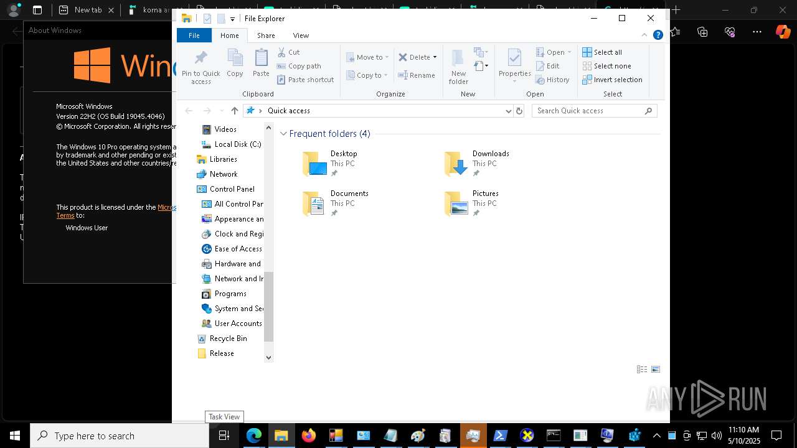Click the Cut scissors button
Viewport: 797px width, 448px height.
tap(288, 52)
